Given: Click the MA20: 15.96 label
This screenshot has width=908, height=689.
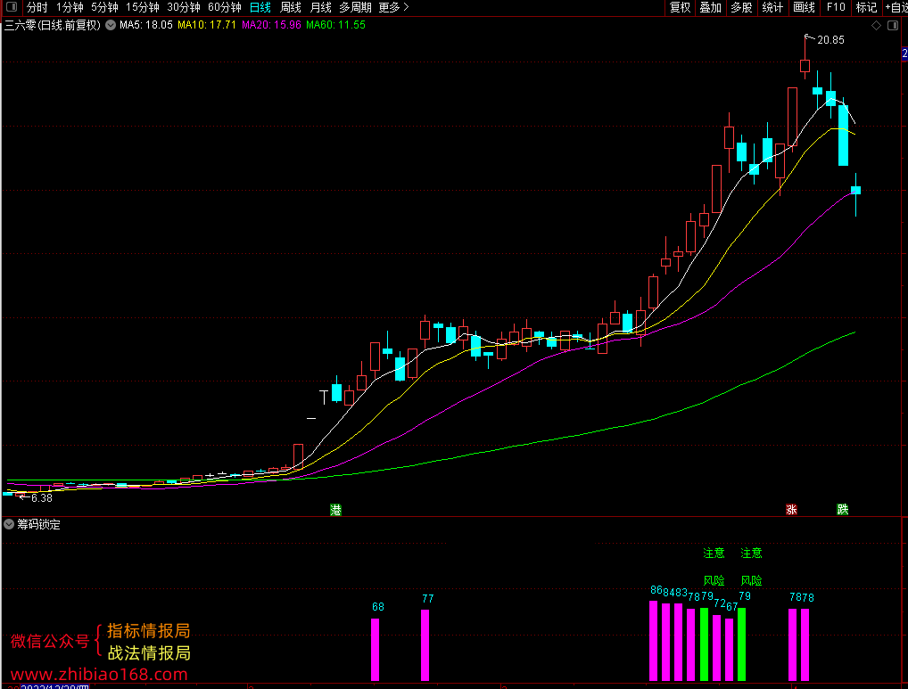Looking at the screenshot, I should [271, 25].
